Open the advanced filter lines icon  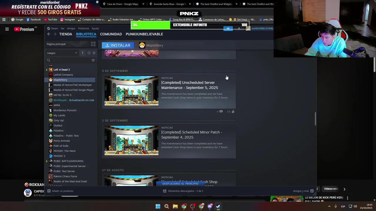(93, 60)
